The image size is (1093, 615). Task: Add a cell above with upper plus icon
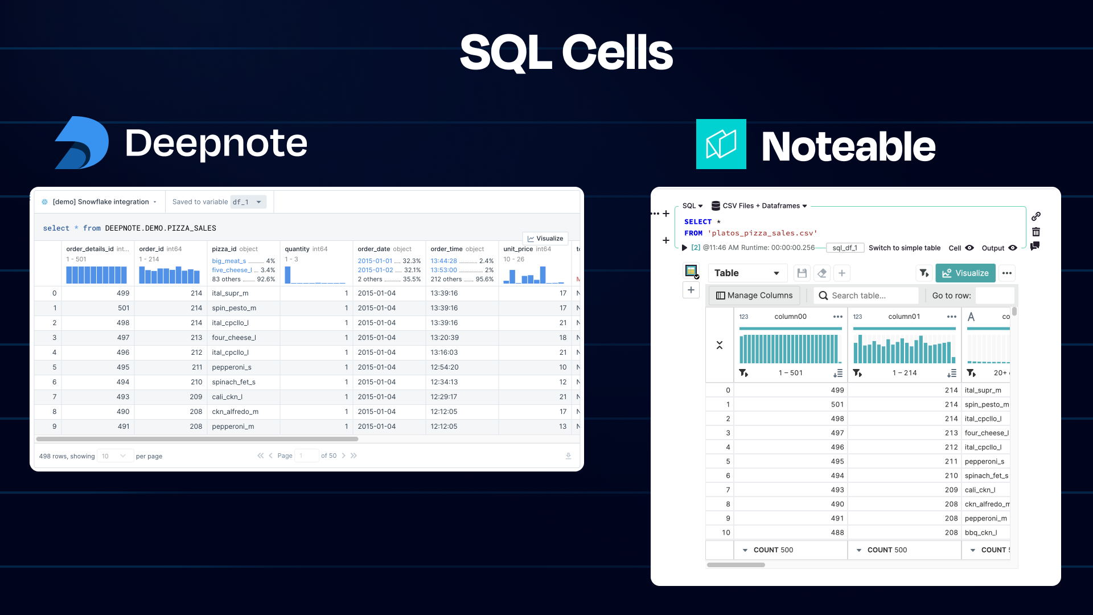666,214
